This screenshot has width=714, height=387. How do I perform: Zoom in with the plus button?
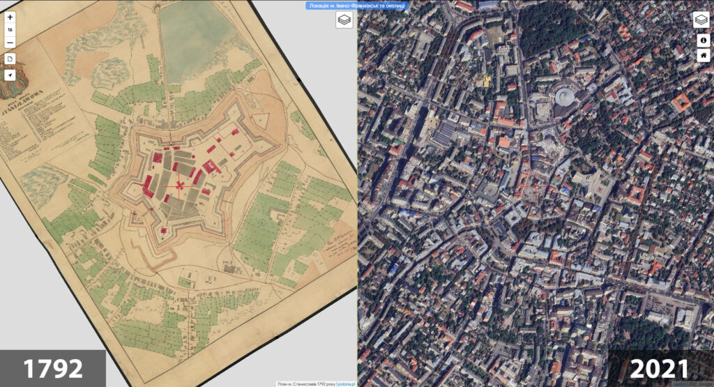coord(10,17)
